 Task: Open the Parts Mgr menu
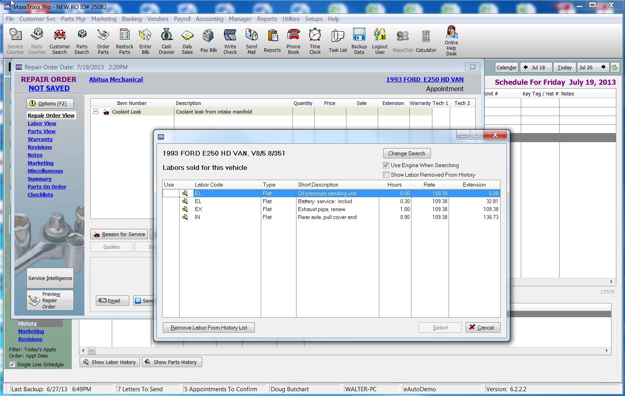[73, 19]
